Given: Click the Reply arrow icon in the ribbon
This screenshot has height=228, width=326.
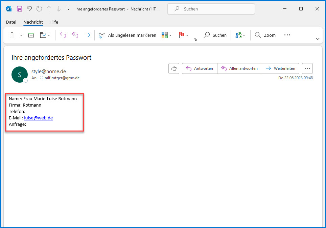Looking at the screenshot, I should click(x=63, y=35).
